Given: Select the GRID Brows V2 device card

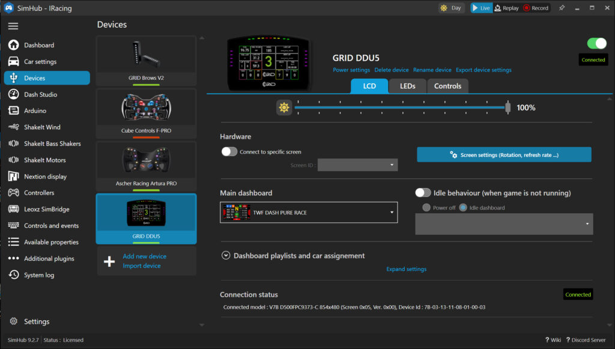Looking at the screenshot, I should 147,61.
